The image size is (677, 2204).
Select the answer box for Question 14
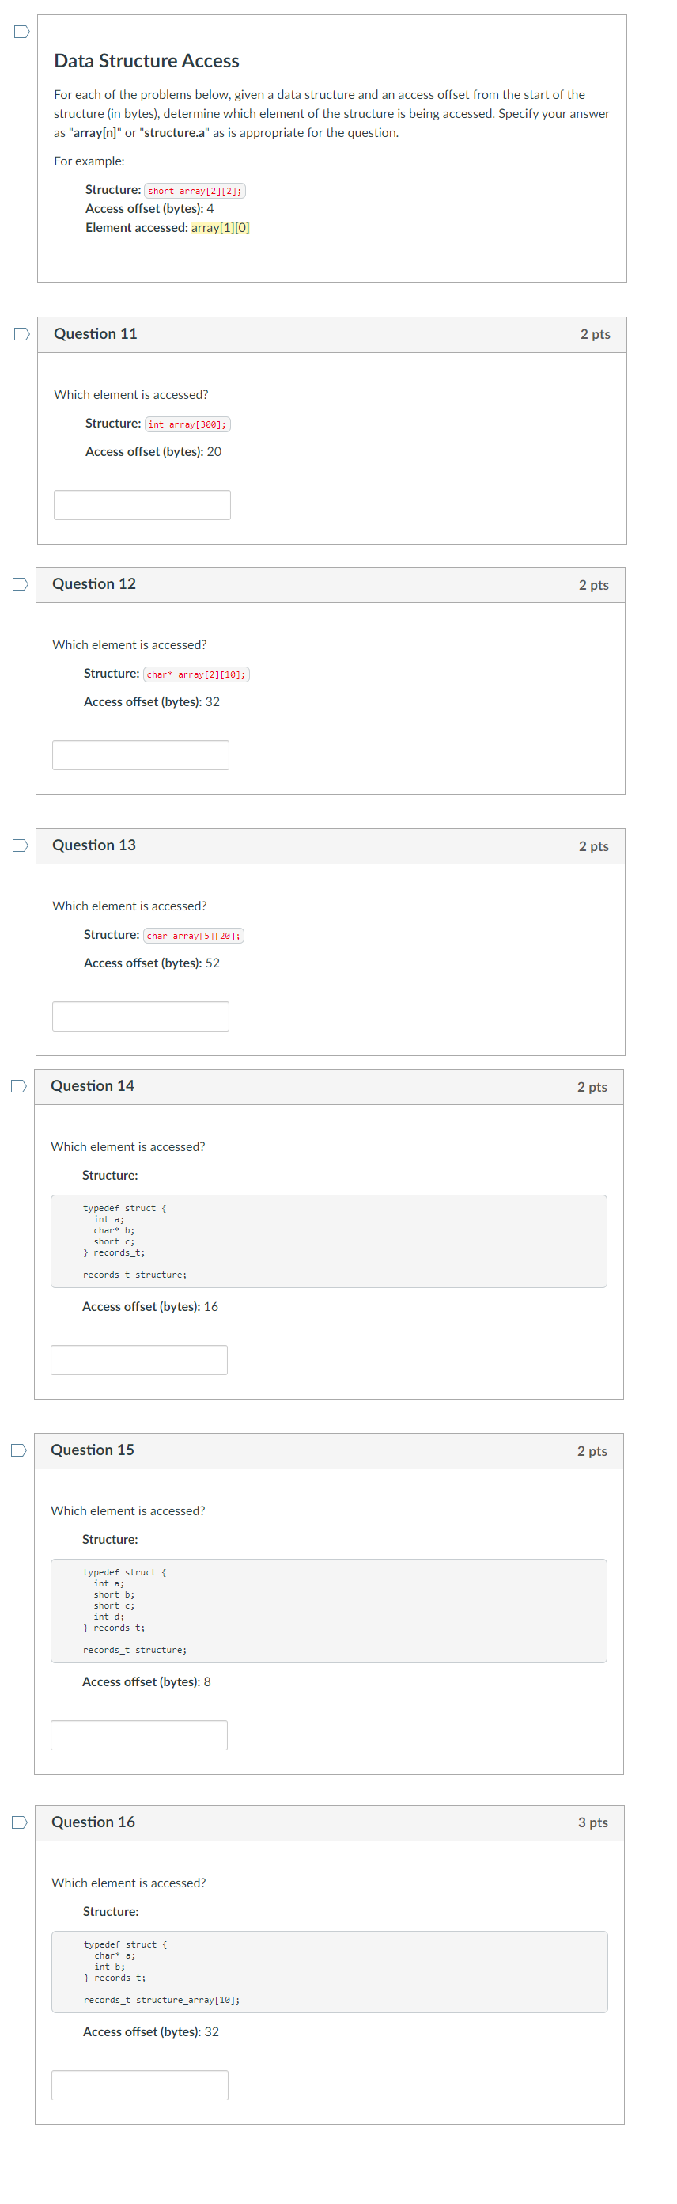point(139,1359)
